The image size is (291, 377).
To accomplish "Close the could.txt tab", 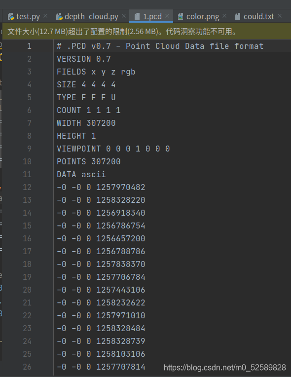I will pyautogui.click(x=280, y=16).
